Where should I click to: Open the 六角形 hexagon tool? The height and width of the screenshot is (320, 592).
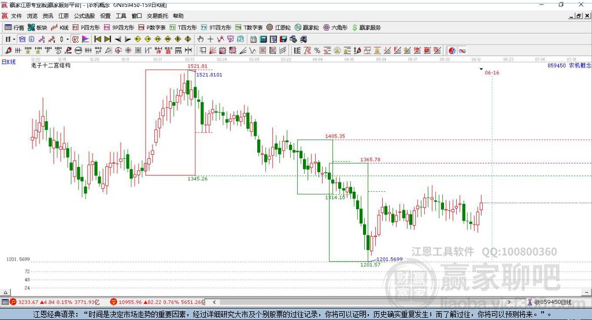click(x=335, y=28)
